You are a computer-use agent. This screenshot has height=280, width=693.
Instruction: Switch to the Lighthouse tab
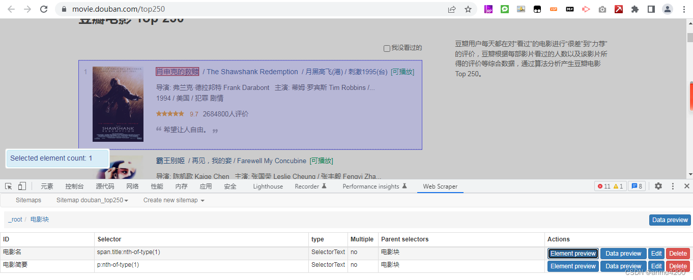268,186
